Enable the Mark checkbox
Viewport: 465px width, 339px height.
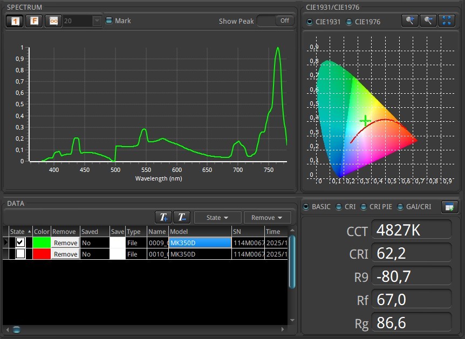[109, 21]
